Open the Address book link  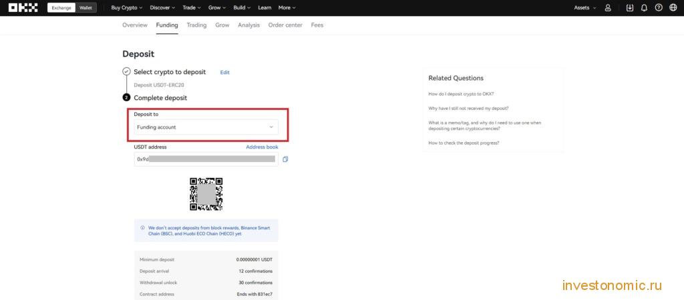pos(262,147)
